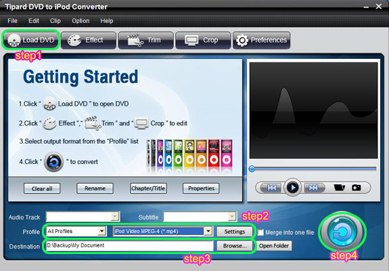389x271 pixels.
Task: Click the Open Folder button
Action: pyautogui.click(x=274, y=246)
